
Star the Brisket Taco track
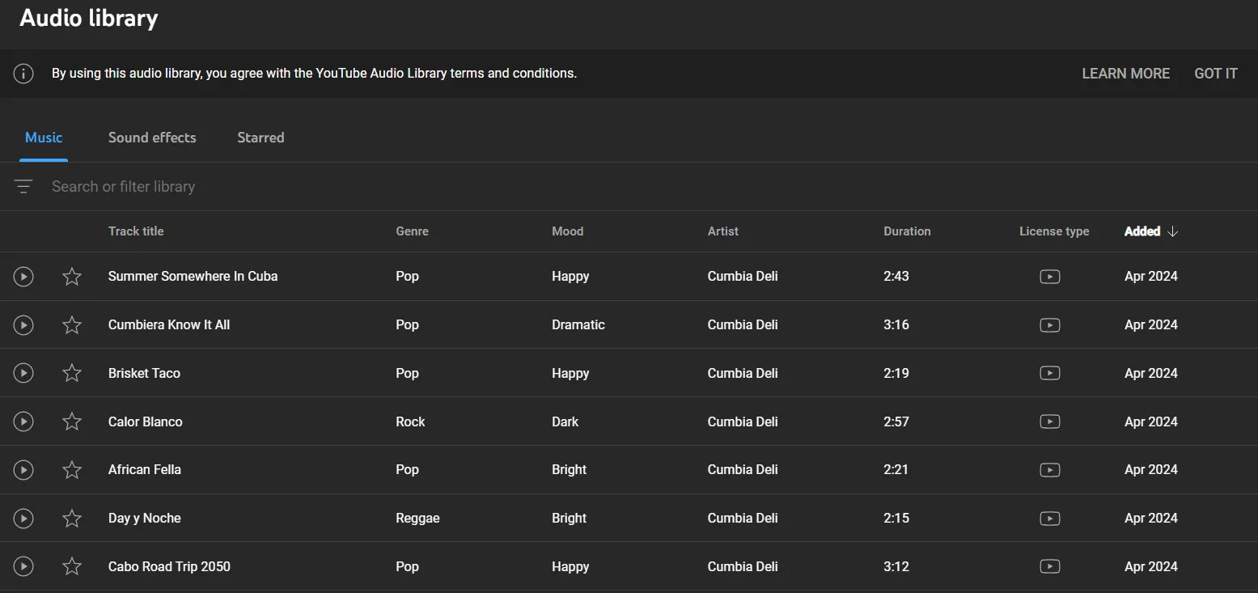click(x=72, y=373)
